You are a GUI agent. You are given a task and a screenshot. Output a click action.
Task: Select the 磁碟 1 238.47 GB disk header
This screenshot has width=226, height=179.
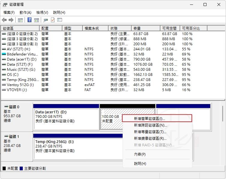point(17,146)
